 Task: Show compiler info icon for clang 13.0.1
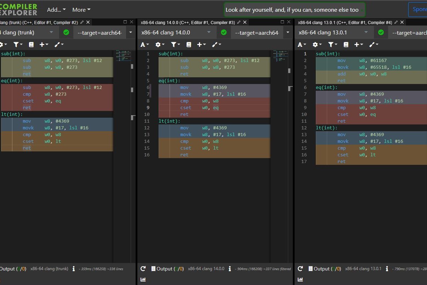[387, 269]
